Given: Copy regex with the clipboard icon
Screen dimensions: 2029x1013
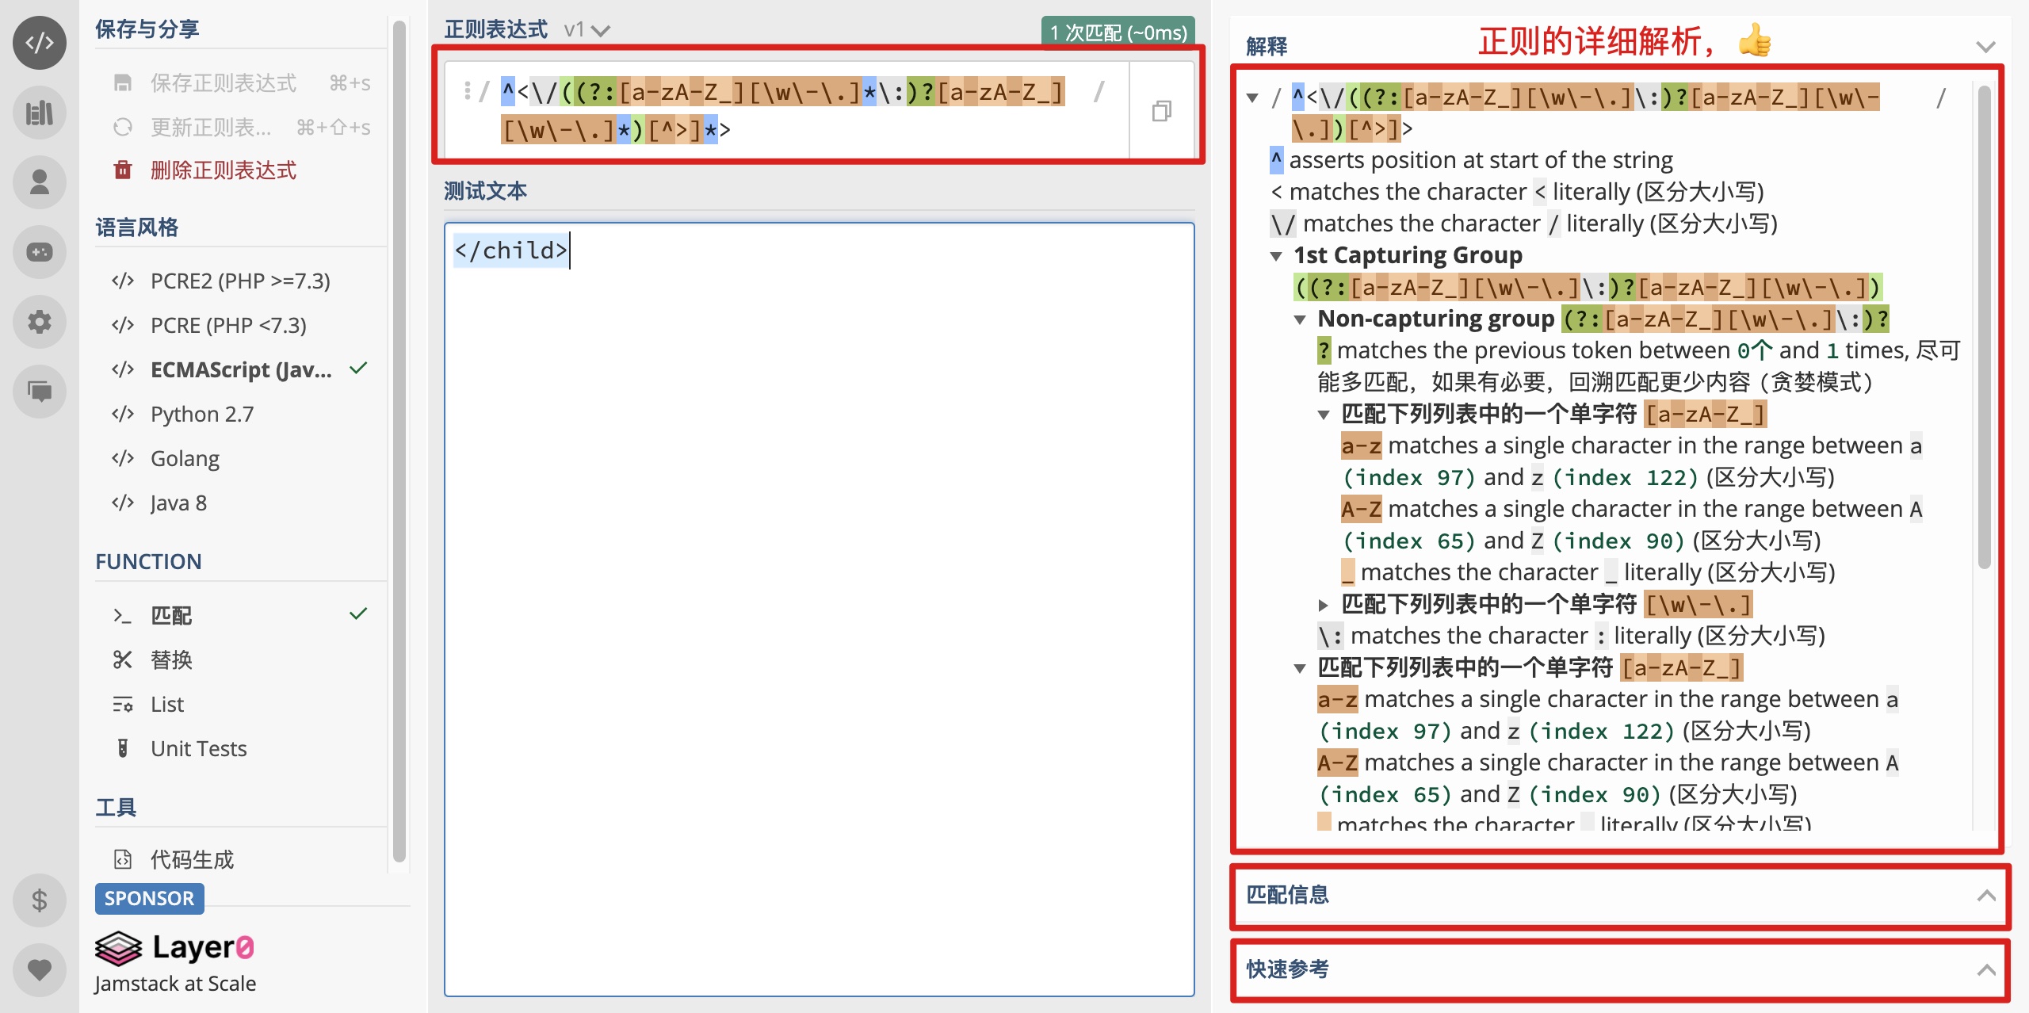Looking at the screenshot, I should [x=1161, y=111].
